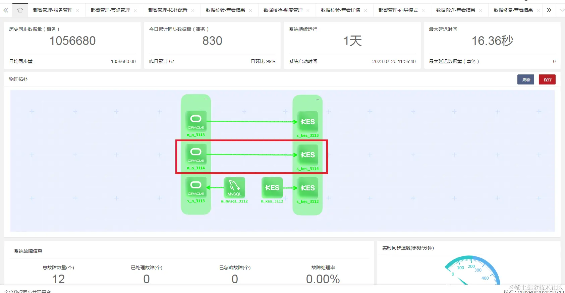565x293 pixels.
Task: Click today's sync count 830
Action: 212,41
